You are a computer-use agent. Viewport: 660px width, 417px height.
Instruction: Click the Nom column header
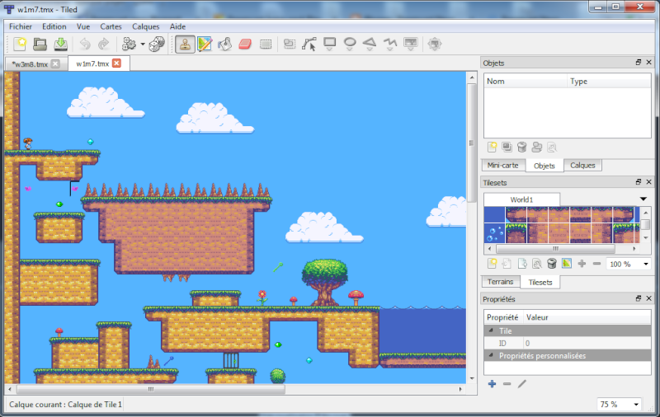(x=526, y=81)
